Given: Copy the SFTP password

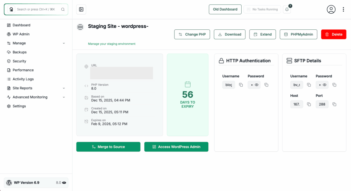Looking at the screenshot, I should click(335, 85).
